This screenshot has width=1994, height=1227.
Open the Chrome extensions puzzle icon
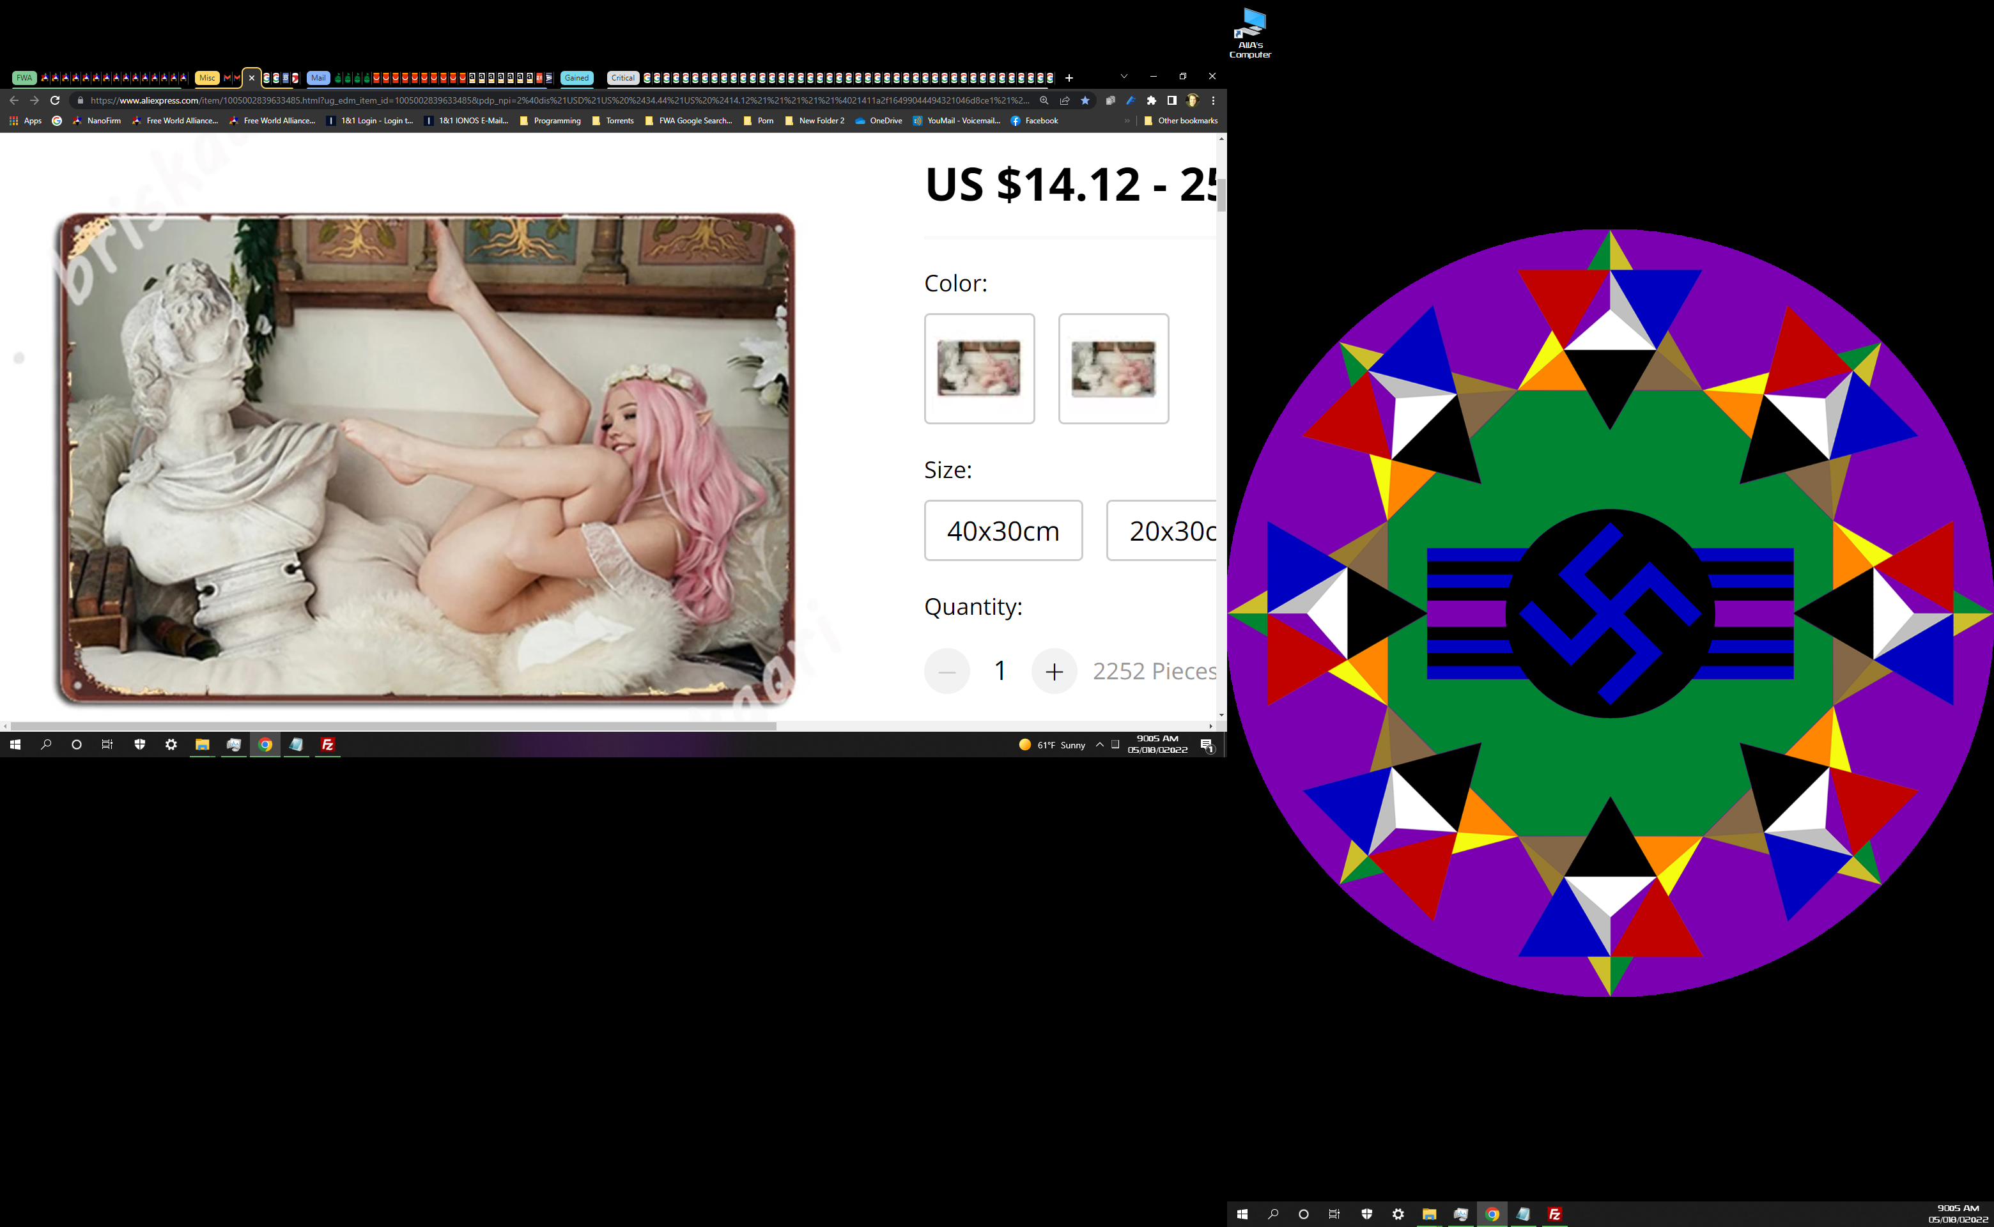(x=1151, y=100)
